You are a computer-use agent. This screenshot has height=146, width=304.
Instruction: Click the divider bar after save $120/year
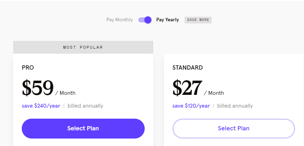coord(213,106)
